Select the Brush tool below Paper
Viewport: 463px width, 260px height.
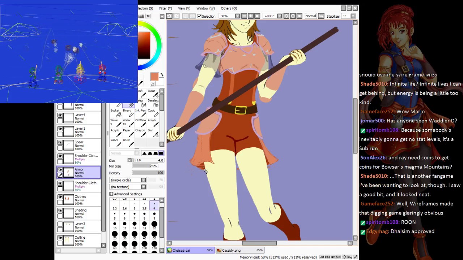point(128,142)
